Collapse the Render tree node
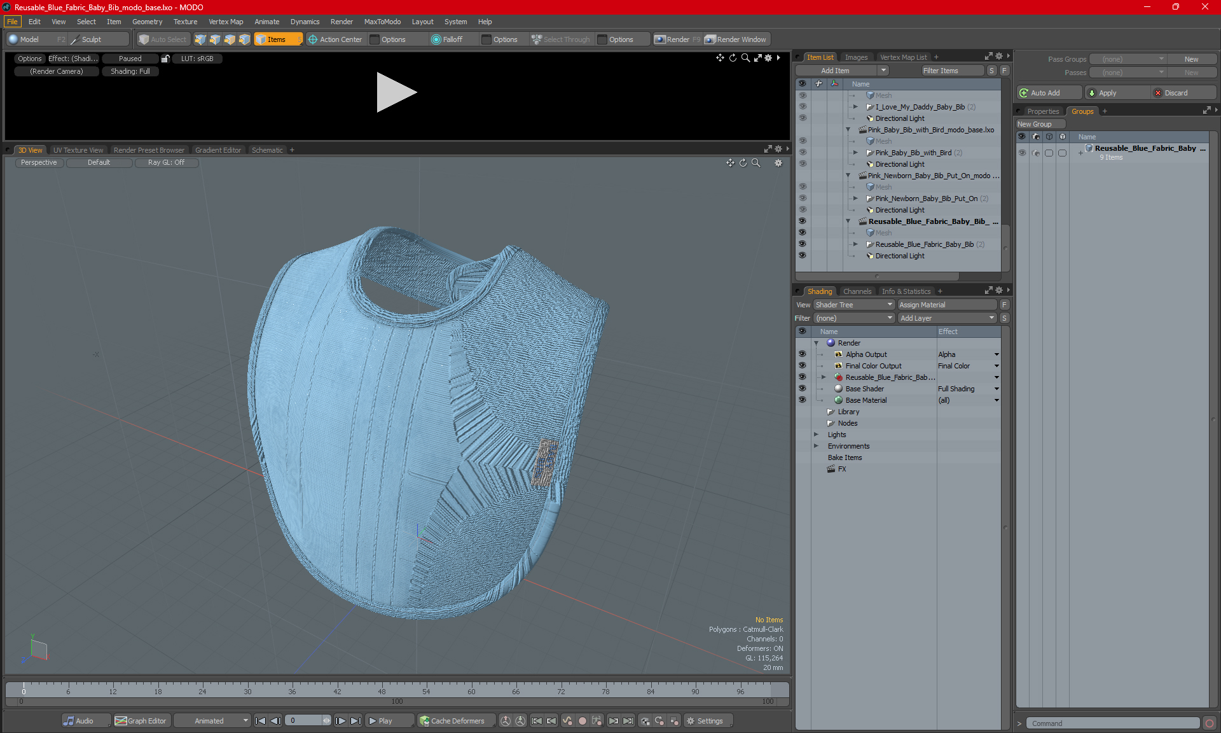1221x733 pixels. pos(817,343)
